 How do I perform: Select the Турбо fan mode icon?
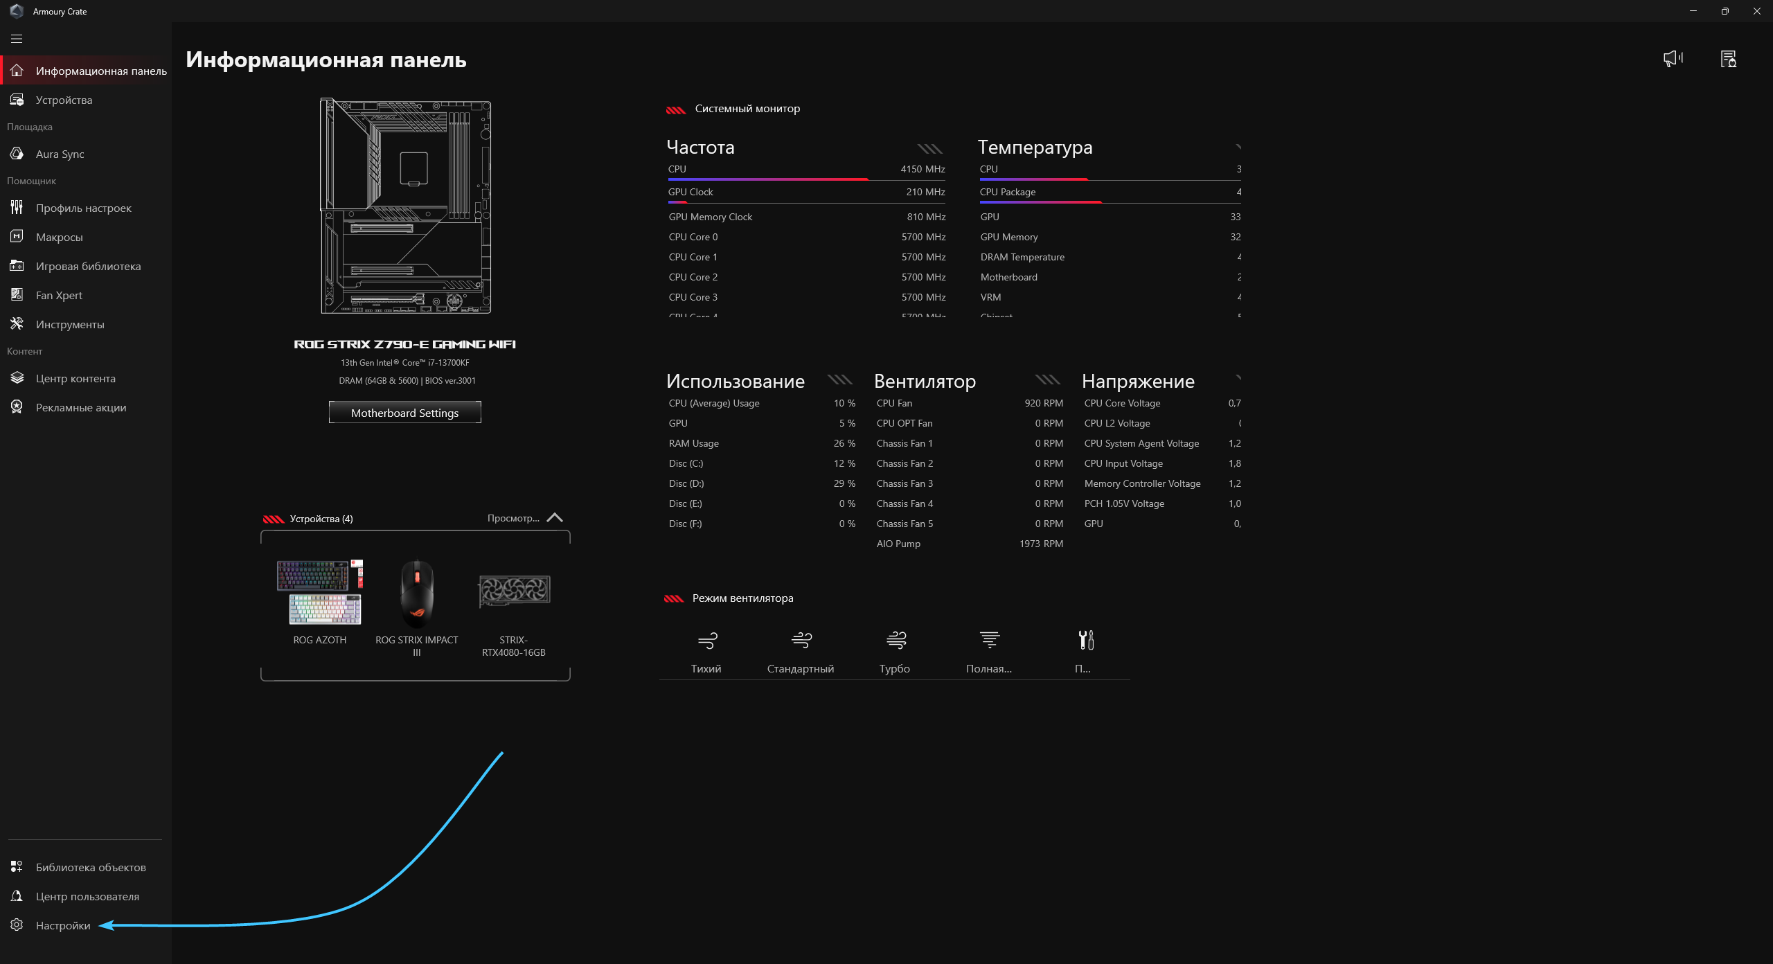896,641
